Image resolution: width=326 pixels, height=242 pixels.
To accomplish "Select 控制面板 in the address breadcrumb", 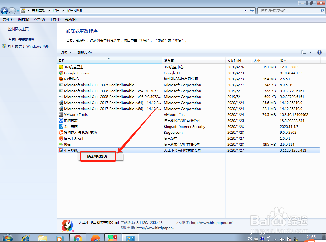I will (39, 10).
